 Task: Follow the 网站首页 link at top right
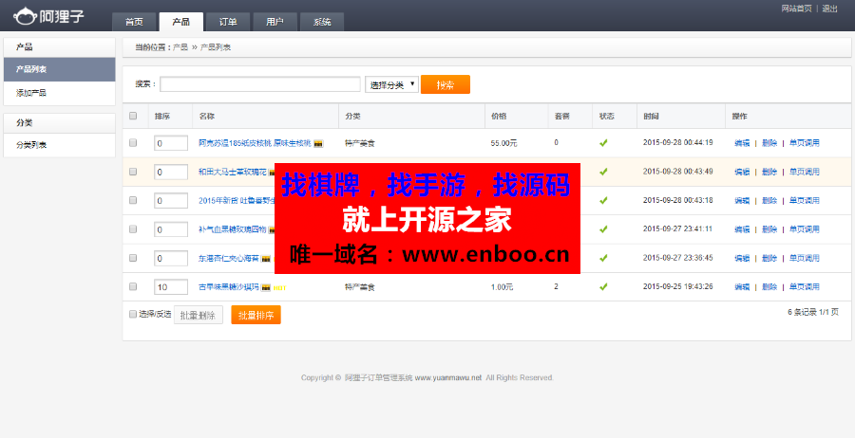point(796,9)
